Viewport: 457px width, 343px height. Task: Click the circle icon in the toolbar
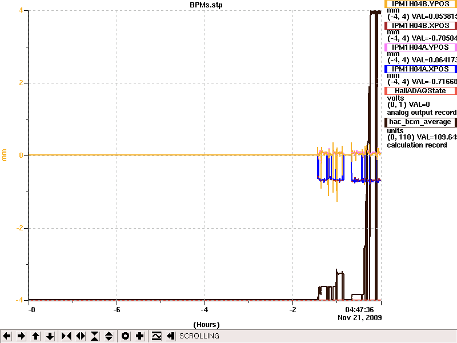pos(126,336)
